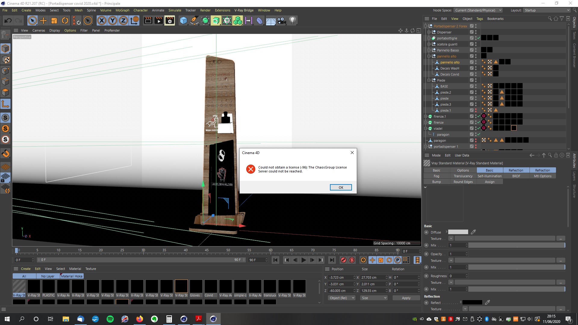578x325 pixels.
Task: Expand the scatola guanti object
Action: [x=429, y=44]
